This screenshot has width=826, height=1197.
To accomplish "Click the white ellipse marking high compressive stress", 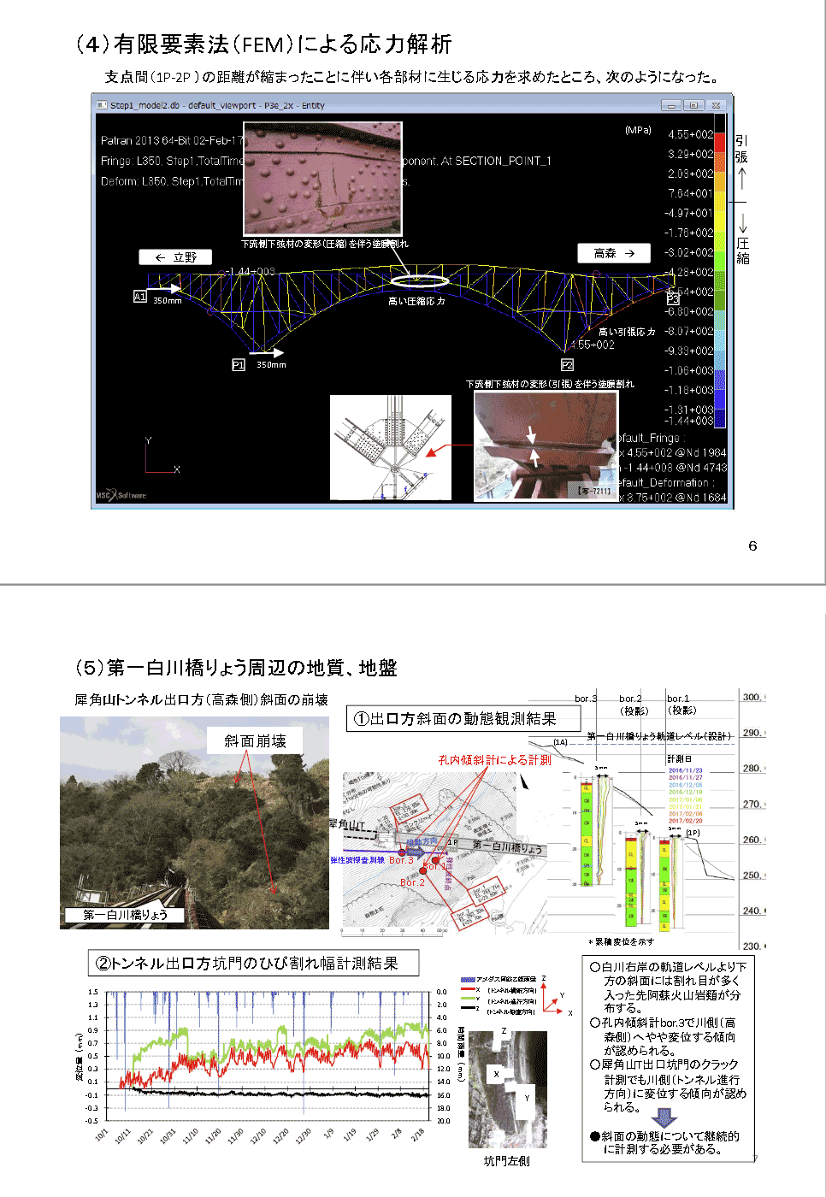I will pyautogui.click(x=419, y=280).
